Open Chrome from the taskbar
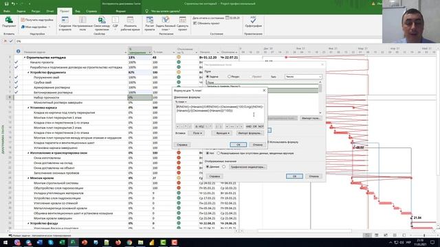This screenshot has height=247, width=440. (x=129, y=242)
